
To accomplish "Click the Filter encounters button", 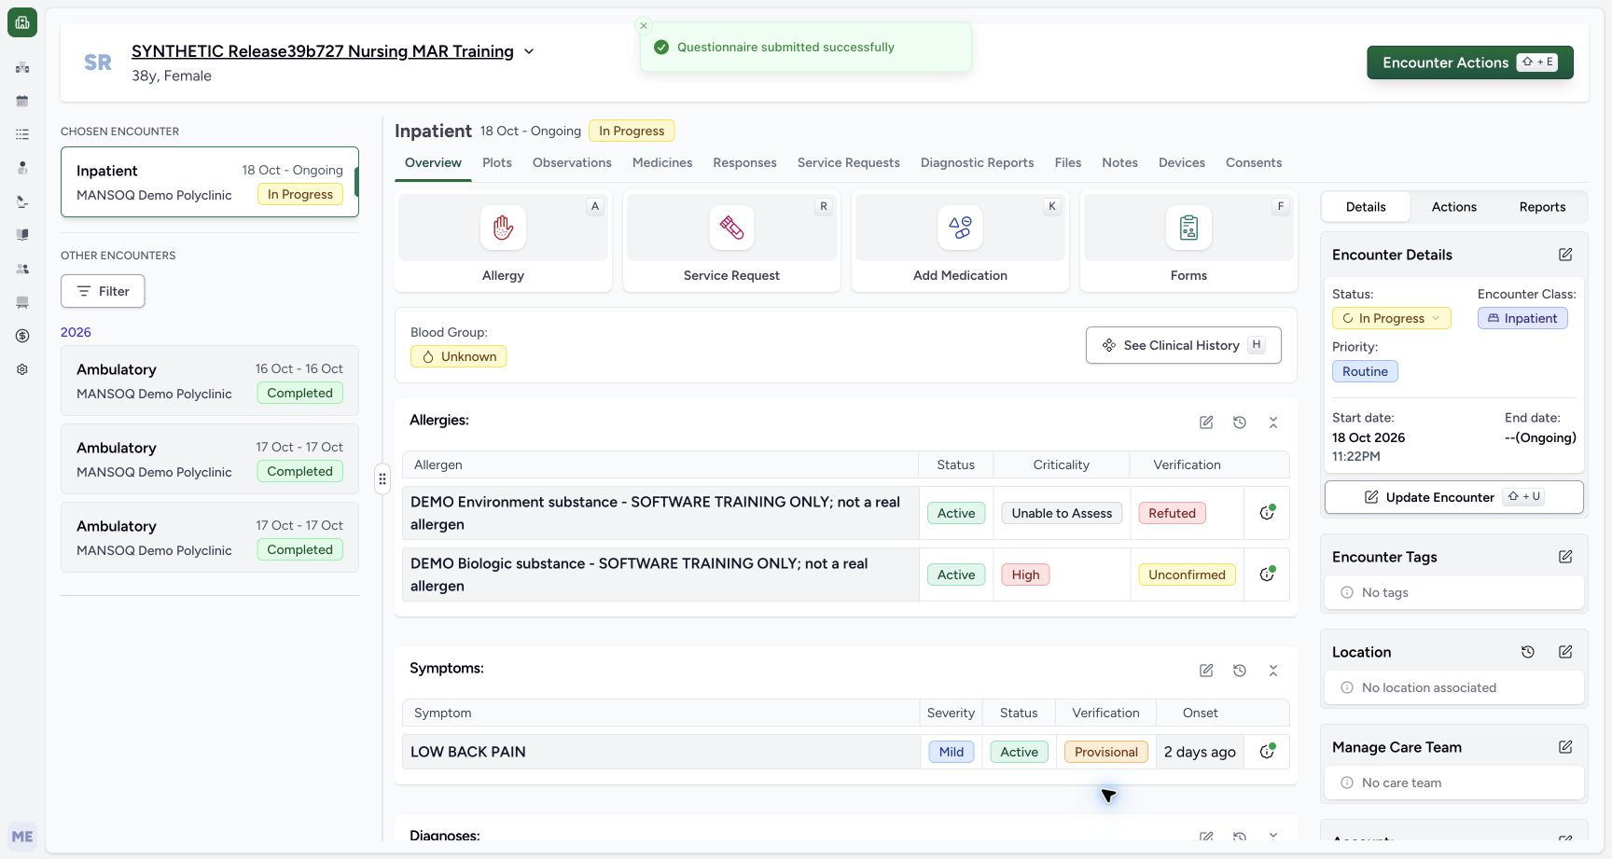I will tap(103, 291).
